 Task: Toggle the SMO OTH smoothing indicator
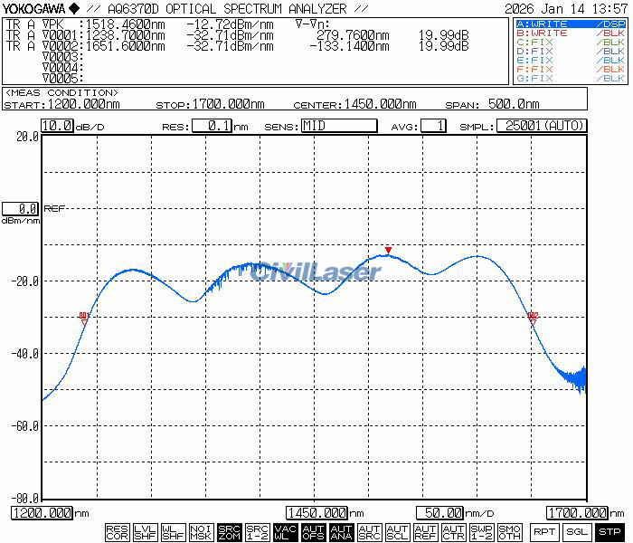tap(509, 533)
